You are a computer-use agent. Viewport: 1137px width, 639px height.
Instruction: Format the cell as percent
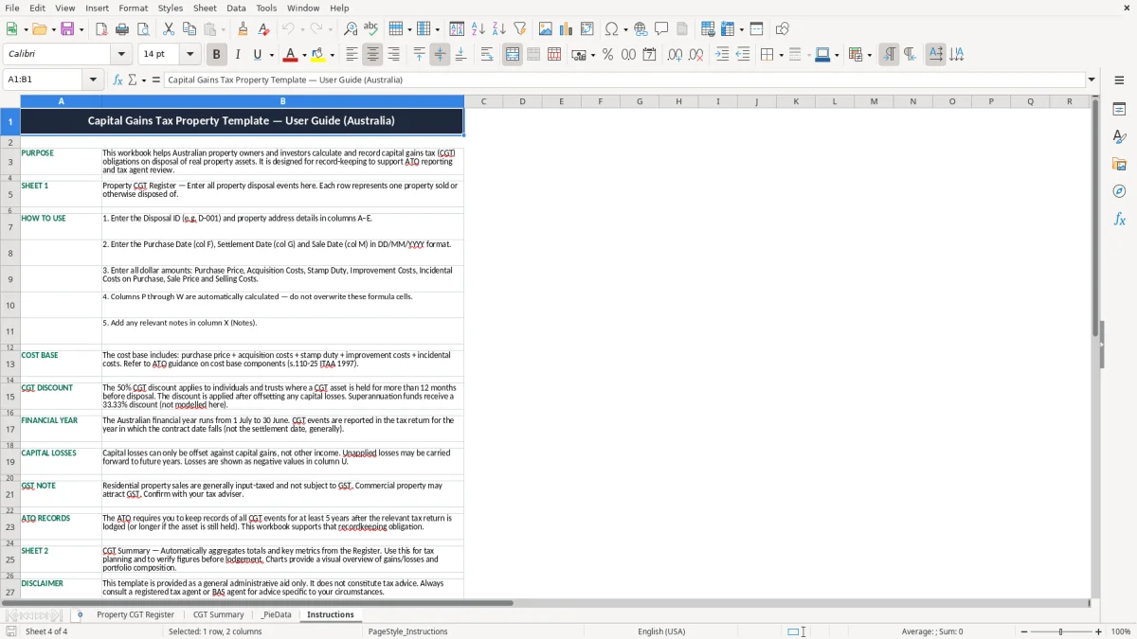pos(607,55)
